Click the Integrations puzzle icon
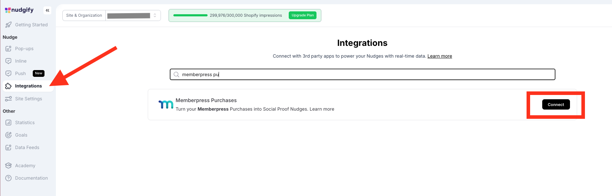This screenshot has height=196, width=612. pyautogui.click(x=9, y=86)
